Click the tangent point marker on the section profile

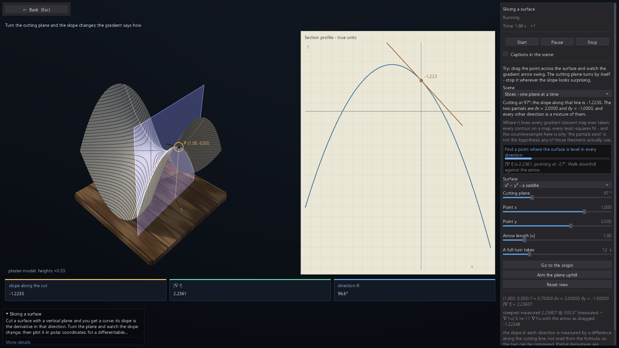tap(421, 81)
